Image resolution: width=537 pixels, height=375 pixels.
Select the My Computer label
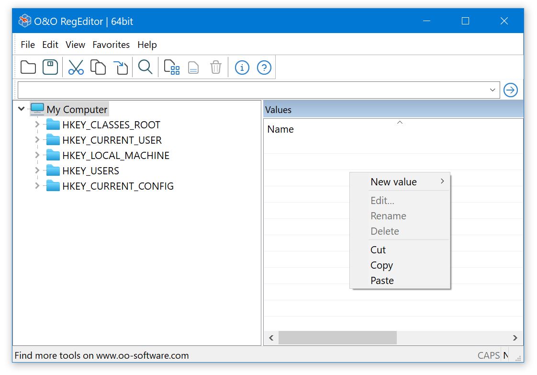77,109
